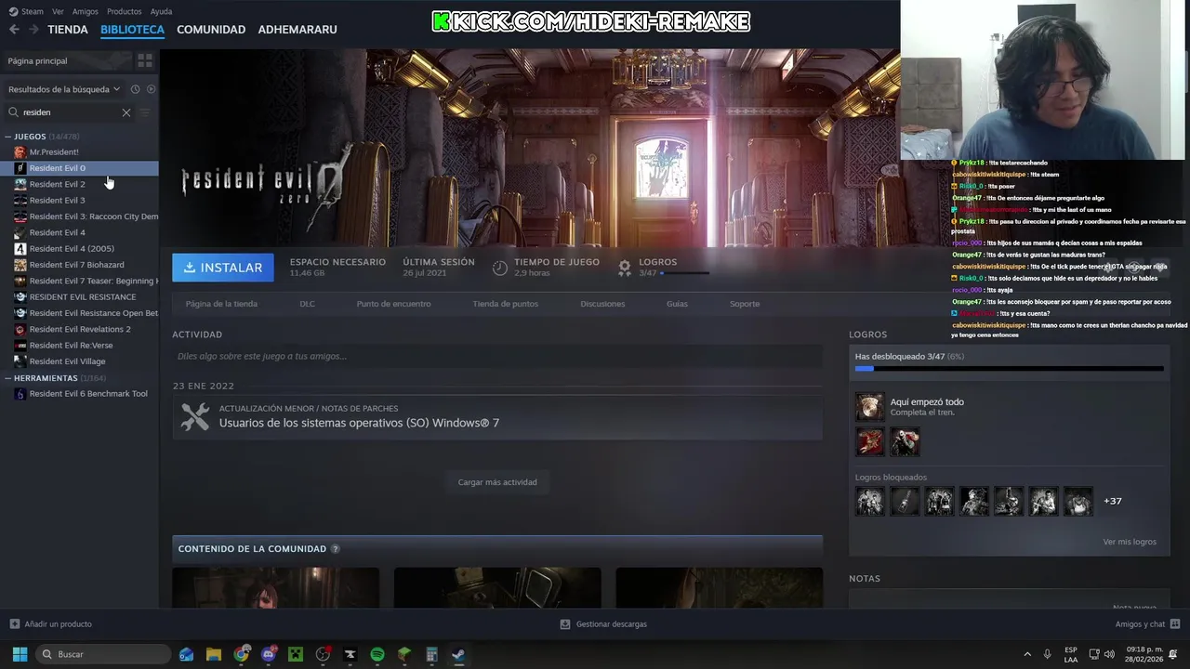This screenshot has height=669, width=1190.
Task: Open advanced filter options beside search box
Action: tap(144, 112)
